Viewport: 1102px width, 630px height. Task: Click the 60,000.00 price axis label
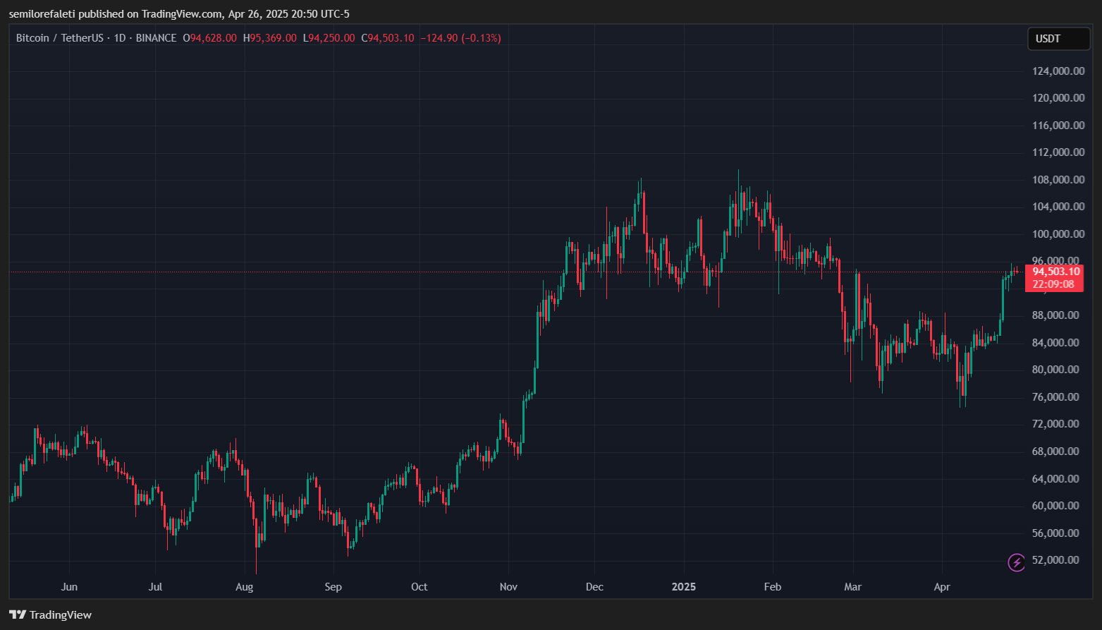pyautogui.click(x=1055, y=506)
